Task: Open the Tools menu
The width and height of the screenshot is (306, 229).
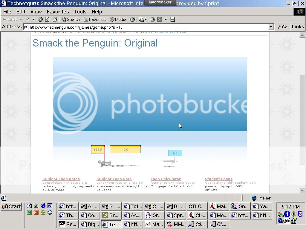Action: pos(80,12)
